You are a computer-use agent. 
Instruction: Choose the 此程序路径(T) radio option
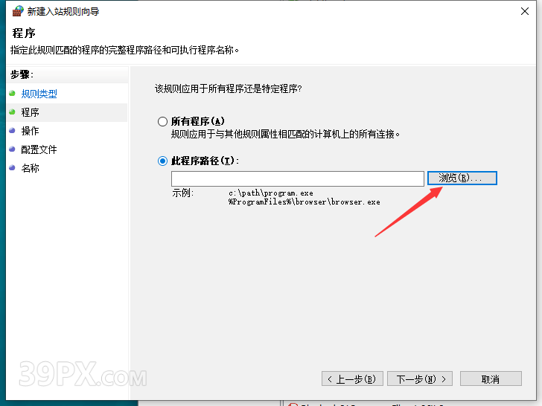(x=162, y=161)
